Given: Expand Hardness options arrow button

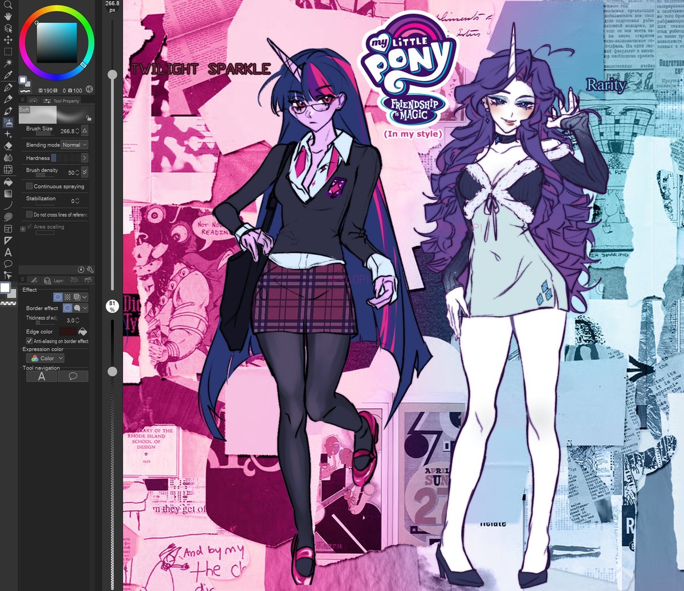Looking at the screenshot, I should pyautogui.click(x=85, y=158).
